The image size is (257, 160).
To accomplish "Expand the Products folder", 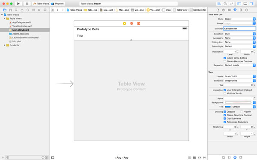I will (x=5, y=45).
